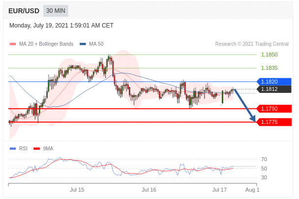Image resolution: width=299 pixels, height=199 pixels.
Task: Click the RSI 70 level label
Action: tap(264, 159)
